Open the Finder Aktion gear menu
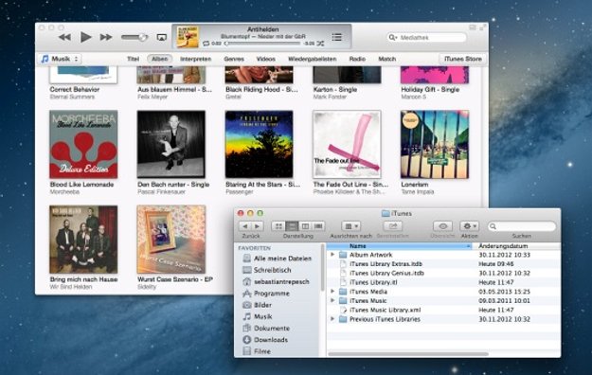Screen dimensions: 592x375 pos(469,226)
